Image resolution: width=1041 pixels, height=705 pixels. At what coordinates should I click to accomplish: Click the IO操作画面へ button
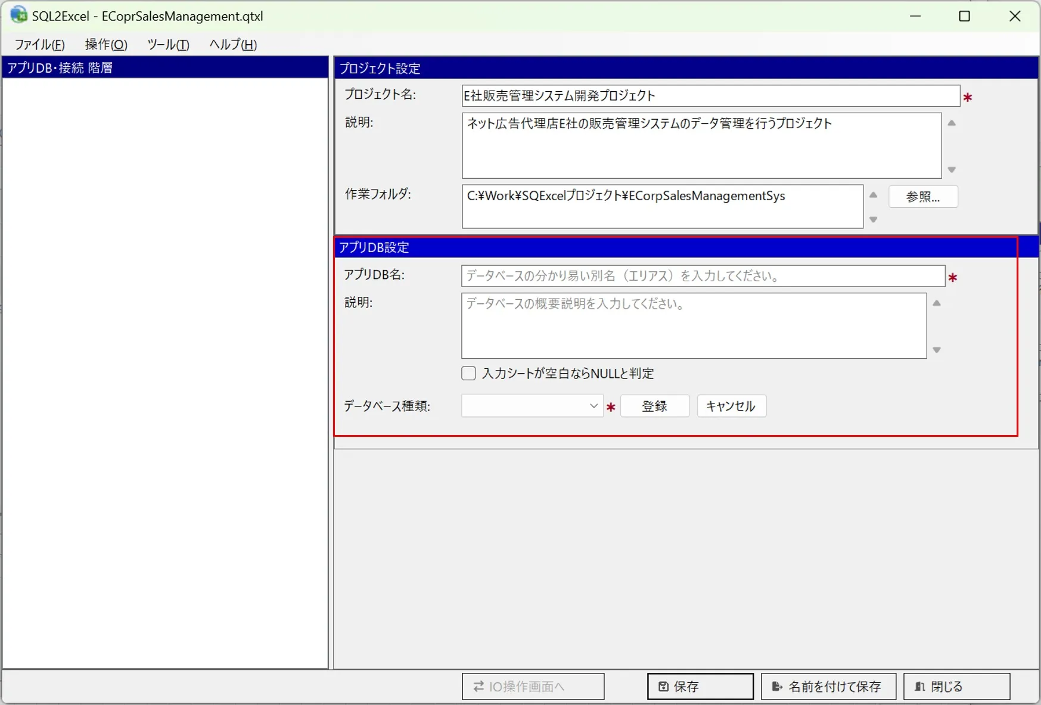pyautogui.click(x=533, y=687)
